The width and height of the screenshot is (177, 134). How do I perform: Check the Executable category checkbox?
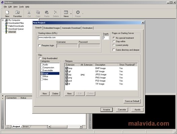41,71
